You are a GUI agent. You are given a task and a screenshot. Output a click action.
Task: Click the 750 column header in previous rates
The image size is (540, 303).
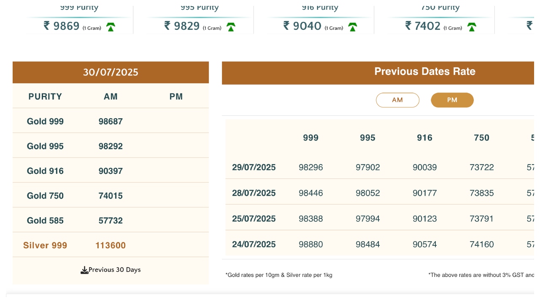point(481,138)
